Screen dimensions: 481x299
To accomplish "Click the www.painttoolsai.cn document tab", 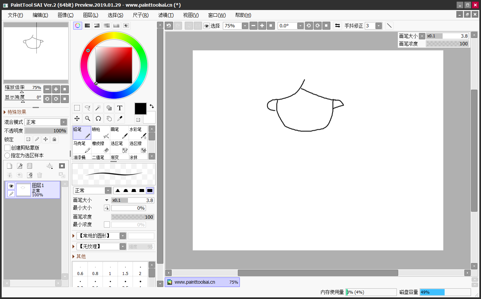I will point(202,282).
